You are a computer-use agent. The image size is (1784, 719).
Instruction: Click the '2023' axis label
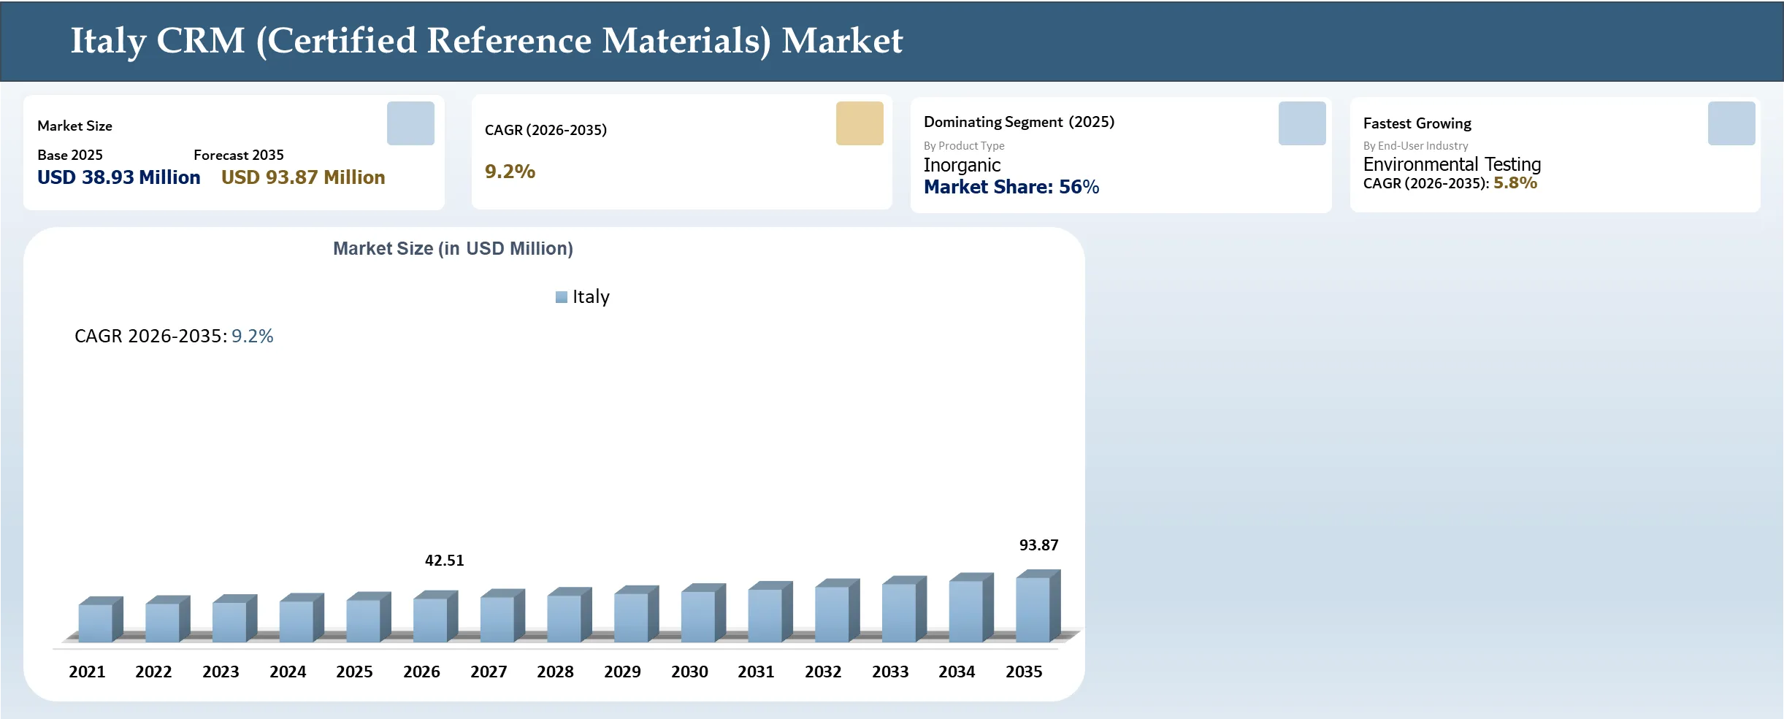pos(221,672)
